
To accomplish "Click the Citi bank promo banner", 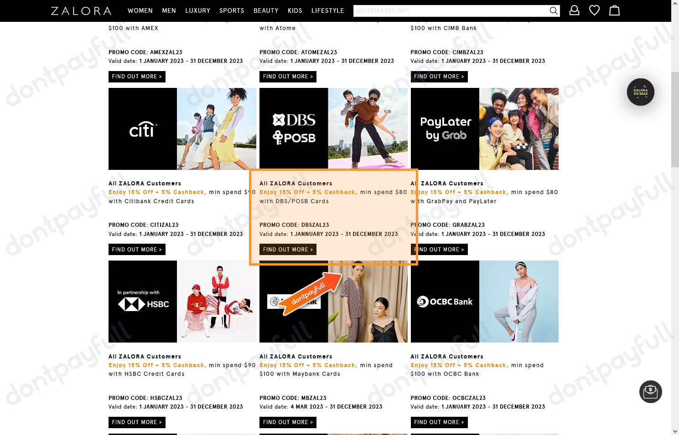I will [x=182, y=129].
